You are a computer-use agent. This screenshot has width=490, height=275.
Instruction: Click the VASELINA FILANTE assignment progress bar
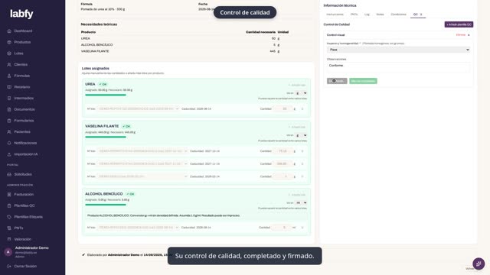[x=106, y=137]
